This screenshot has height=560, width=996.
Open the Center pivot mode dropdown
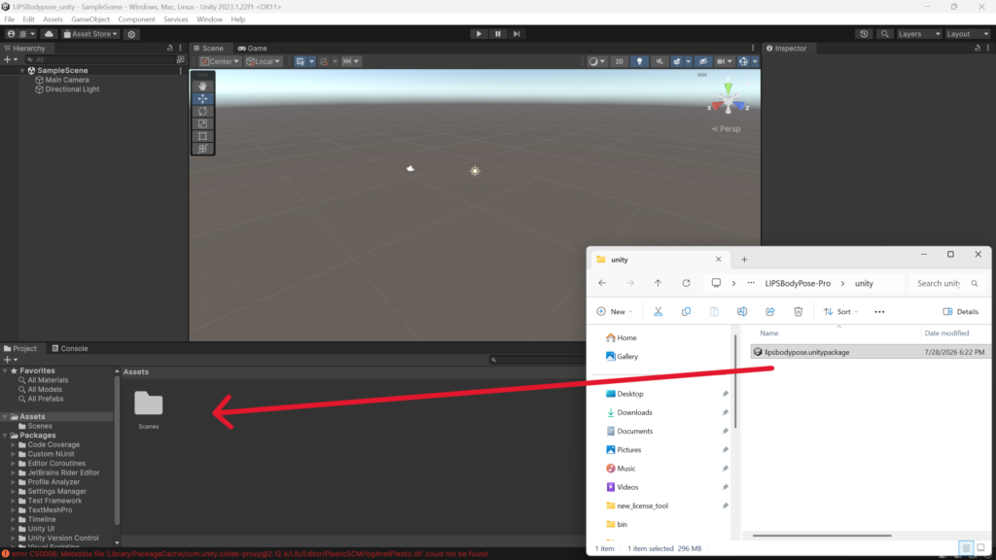point(220,61)
